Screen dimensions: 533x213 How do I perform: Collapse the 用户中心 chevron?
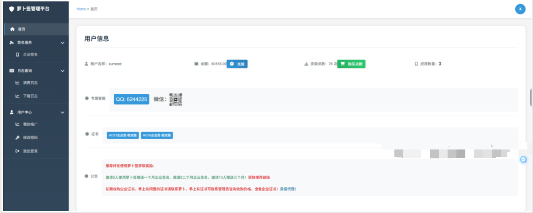63,112
